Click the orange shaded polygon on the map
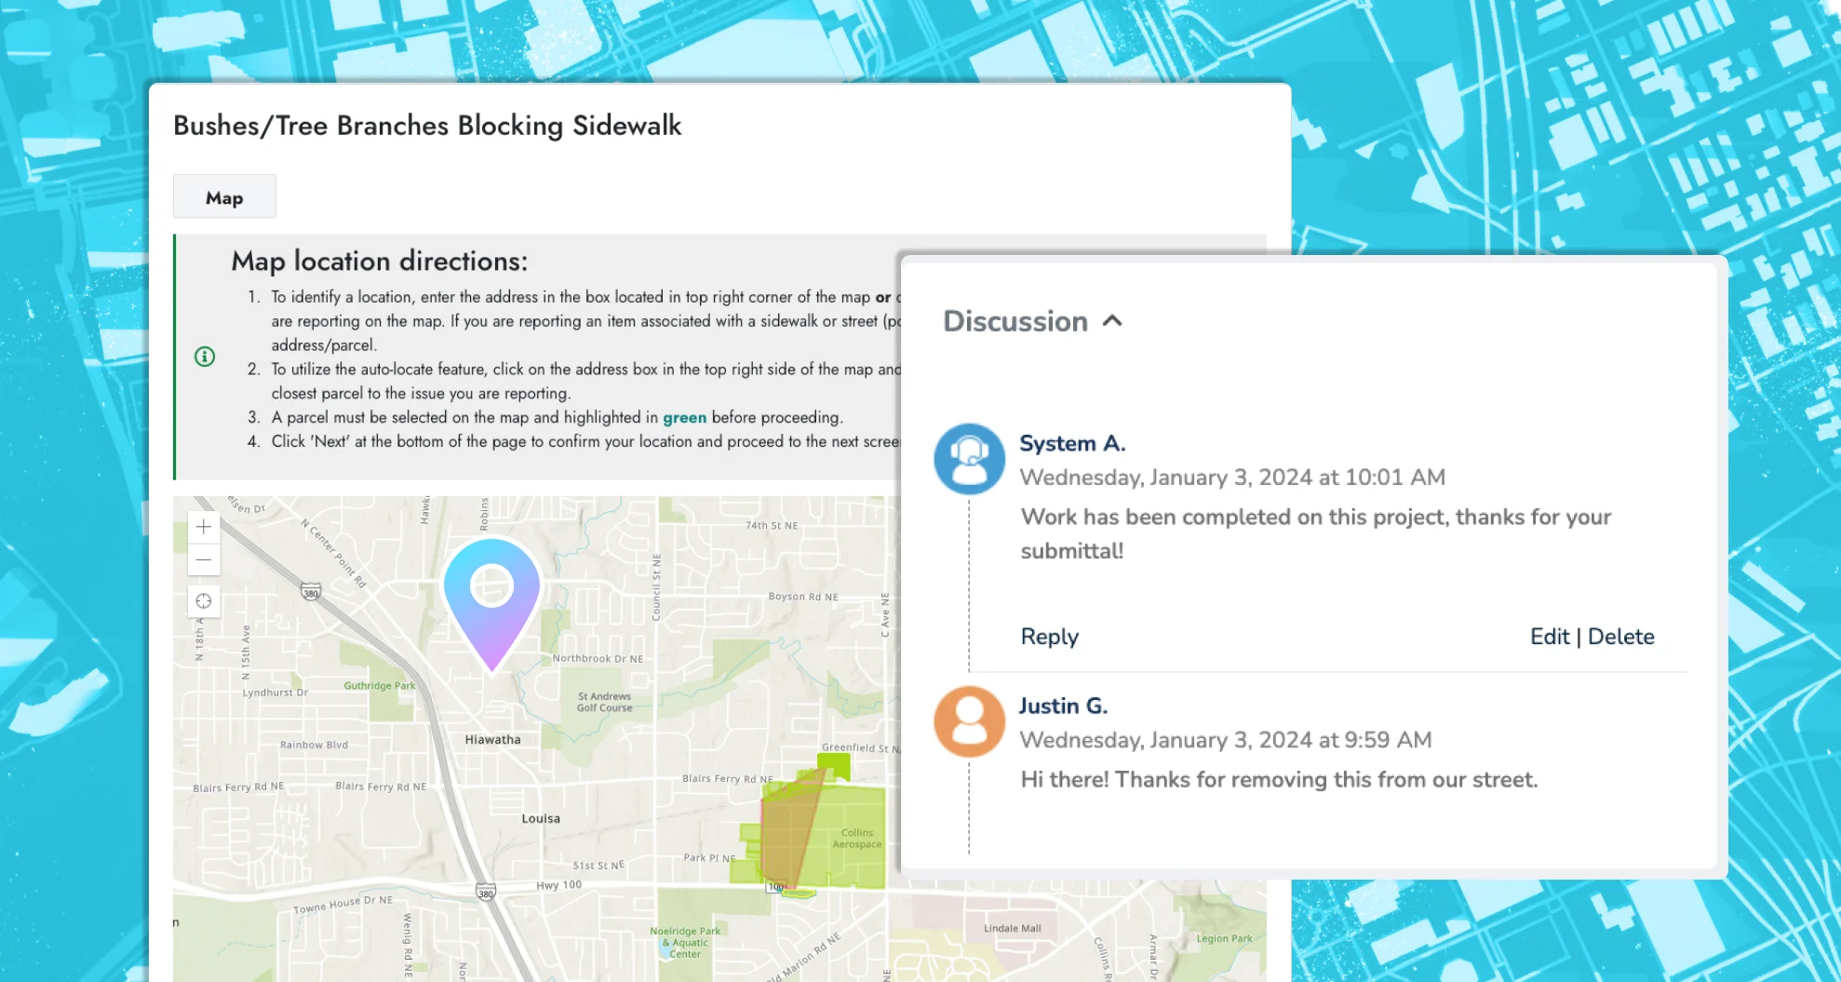The image size is (1841, 982). [786, 833]
